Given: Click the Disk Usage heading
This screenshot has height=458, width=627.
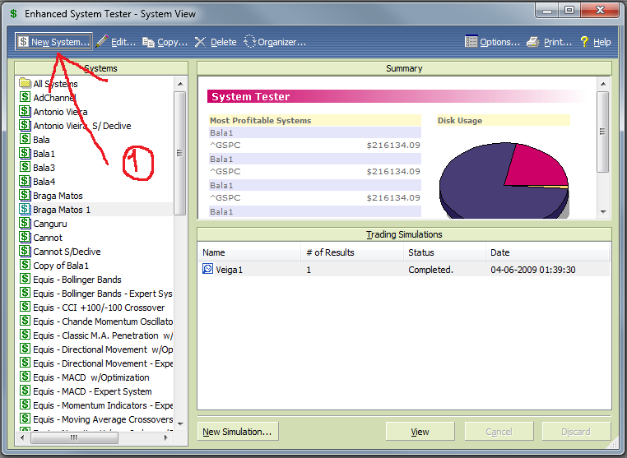Looking at the screenshot, I should click(460, 120).
